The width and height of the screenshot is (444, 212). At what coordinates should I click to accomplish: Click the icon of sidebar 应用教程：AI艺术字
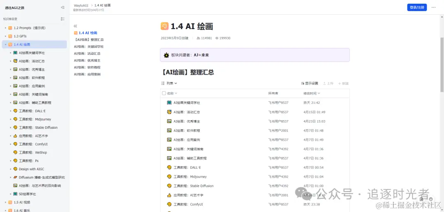(15, 136)
